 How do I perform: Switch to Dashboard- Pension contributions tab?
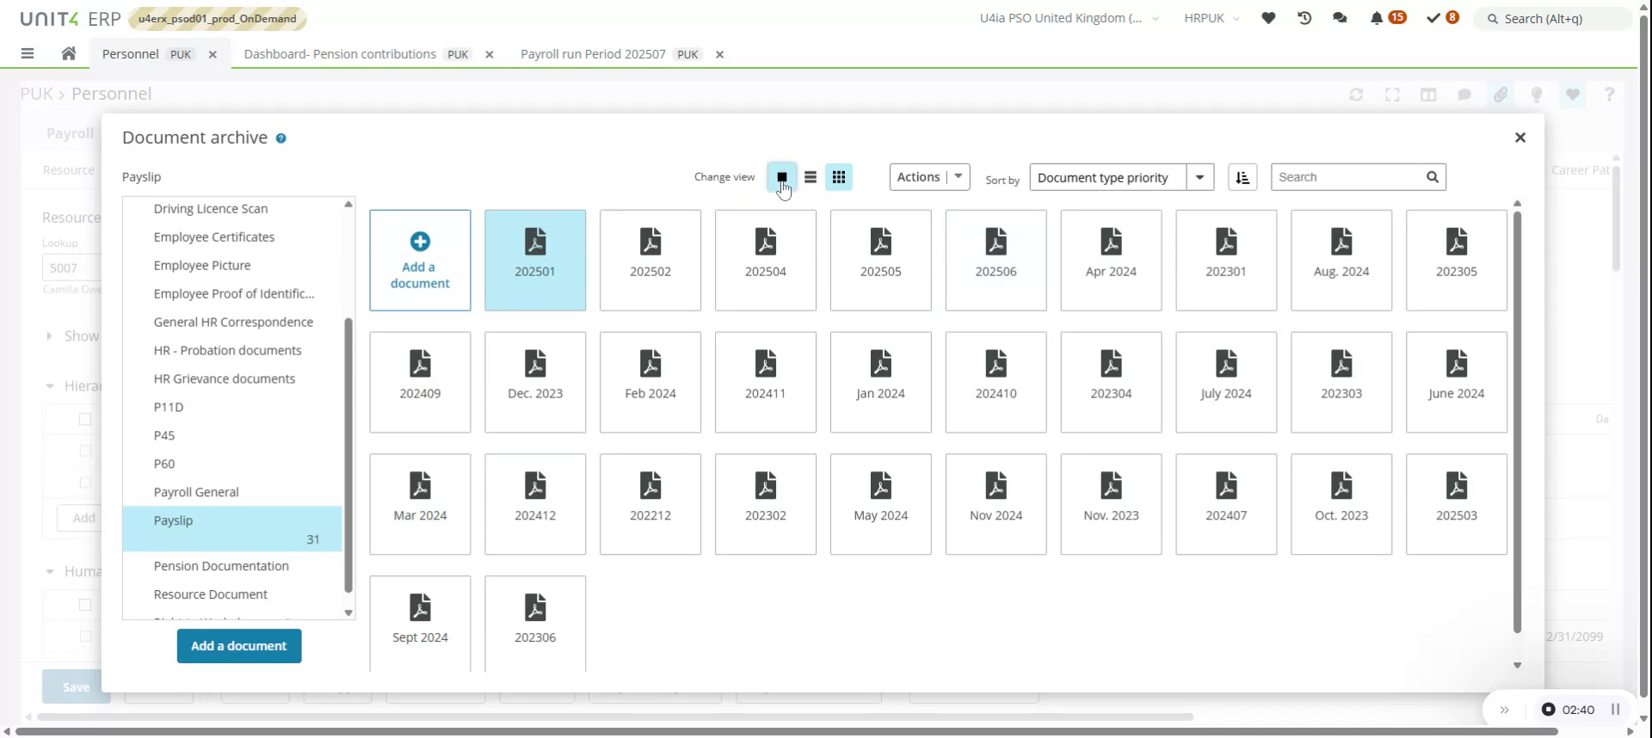[340, 53]
